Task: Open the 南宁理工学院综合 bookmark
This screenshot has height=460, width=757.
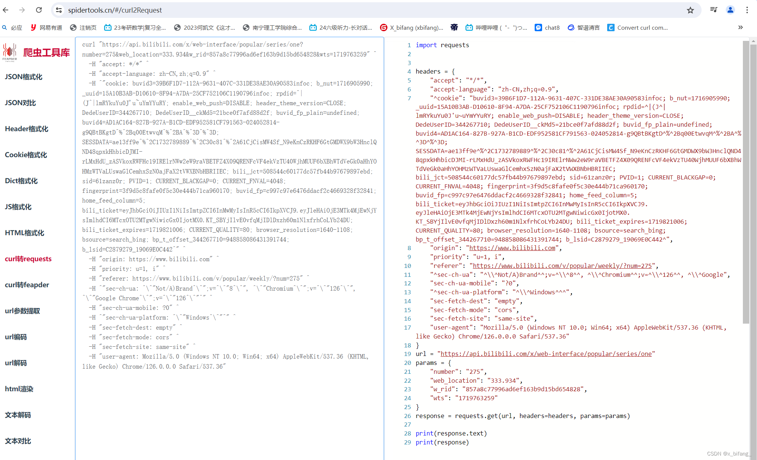Action: click(x=273, y=27)
